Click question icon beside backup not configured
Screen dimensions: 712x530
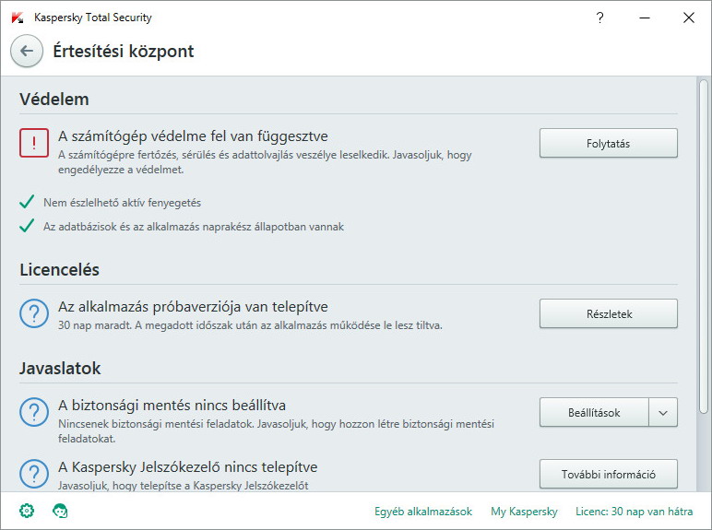pyautogui.click(x=34, y=412)
